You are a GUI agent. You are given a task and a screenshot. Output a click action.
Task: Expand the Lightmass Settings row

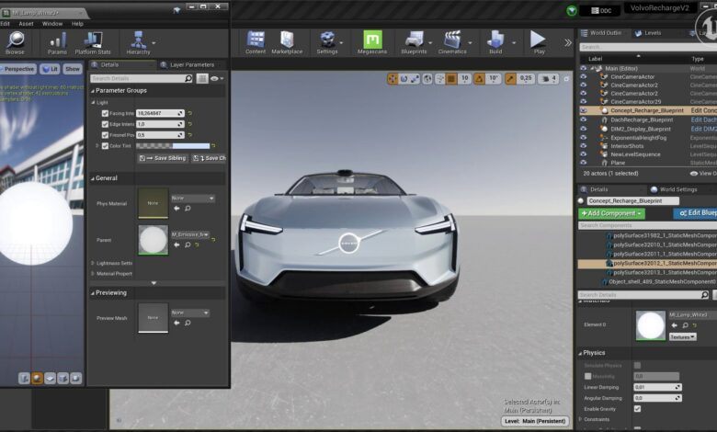[x=93, y=263]
